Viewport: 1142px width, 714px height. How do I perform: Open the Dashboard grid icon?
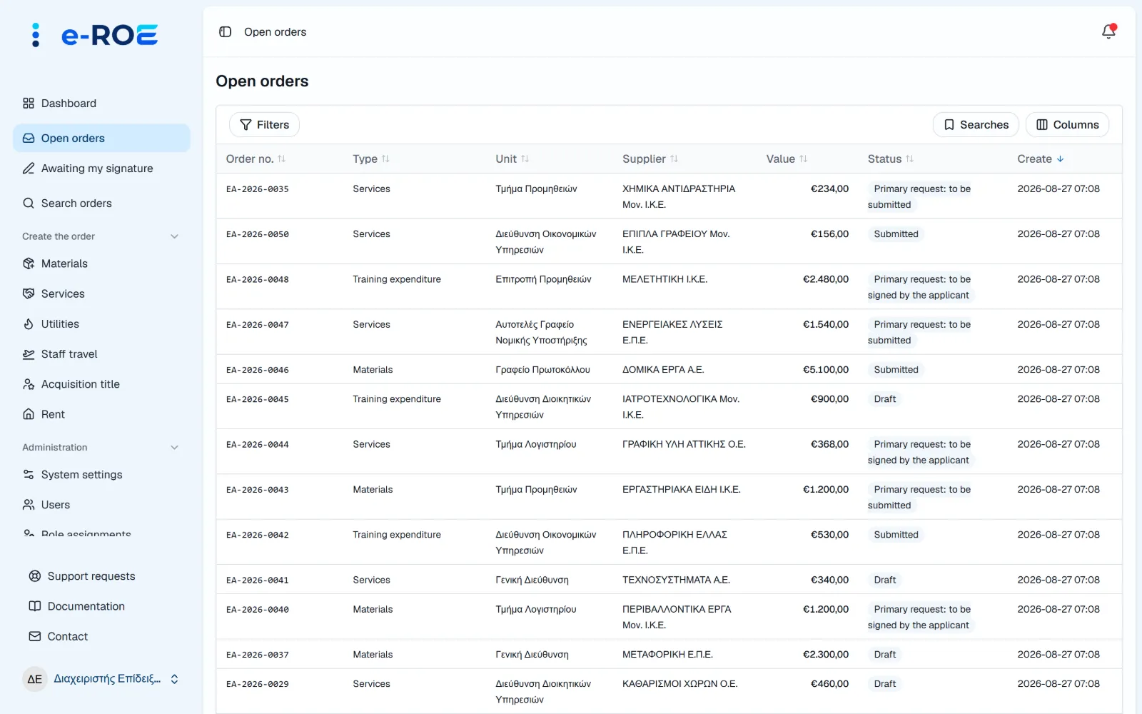29,104
